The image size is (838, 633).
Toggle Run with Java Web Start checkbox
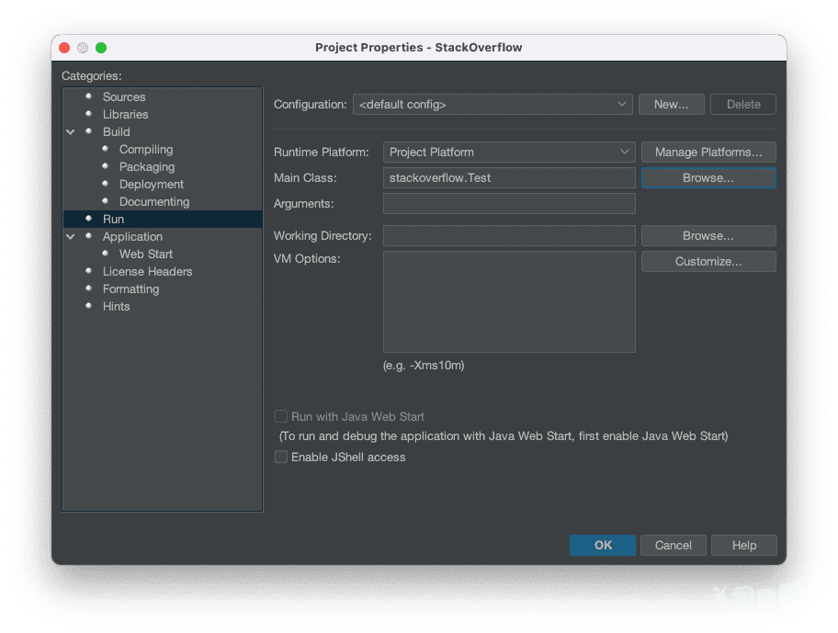pos(281,416)
